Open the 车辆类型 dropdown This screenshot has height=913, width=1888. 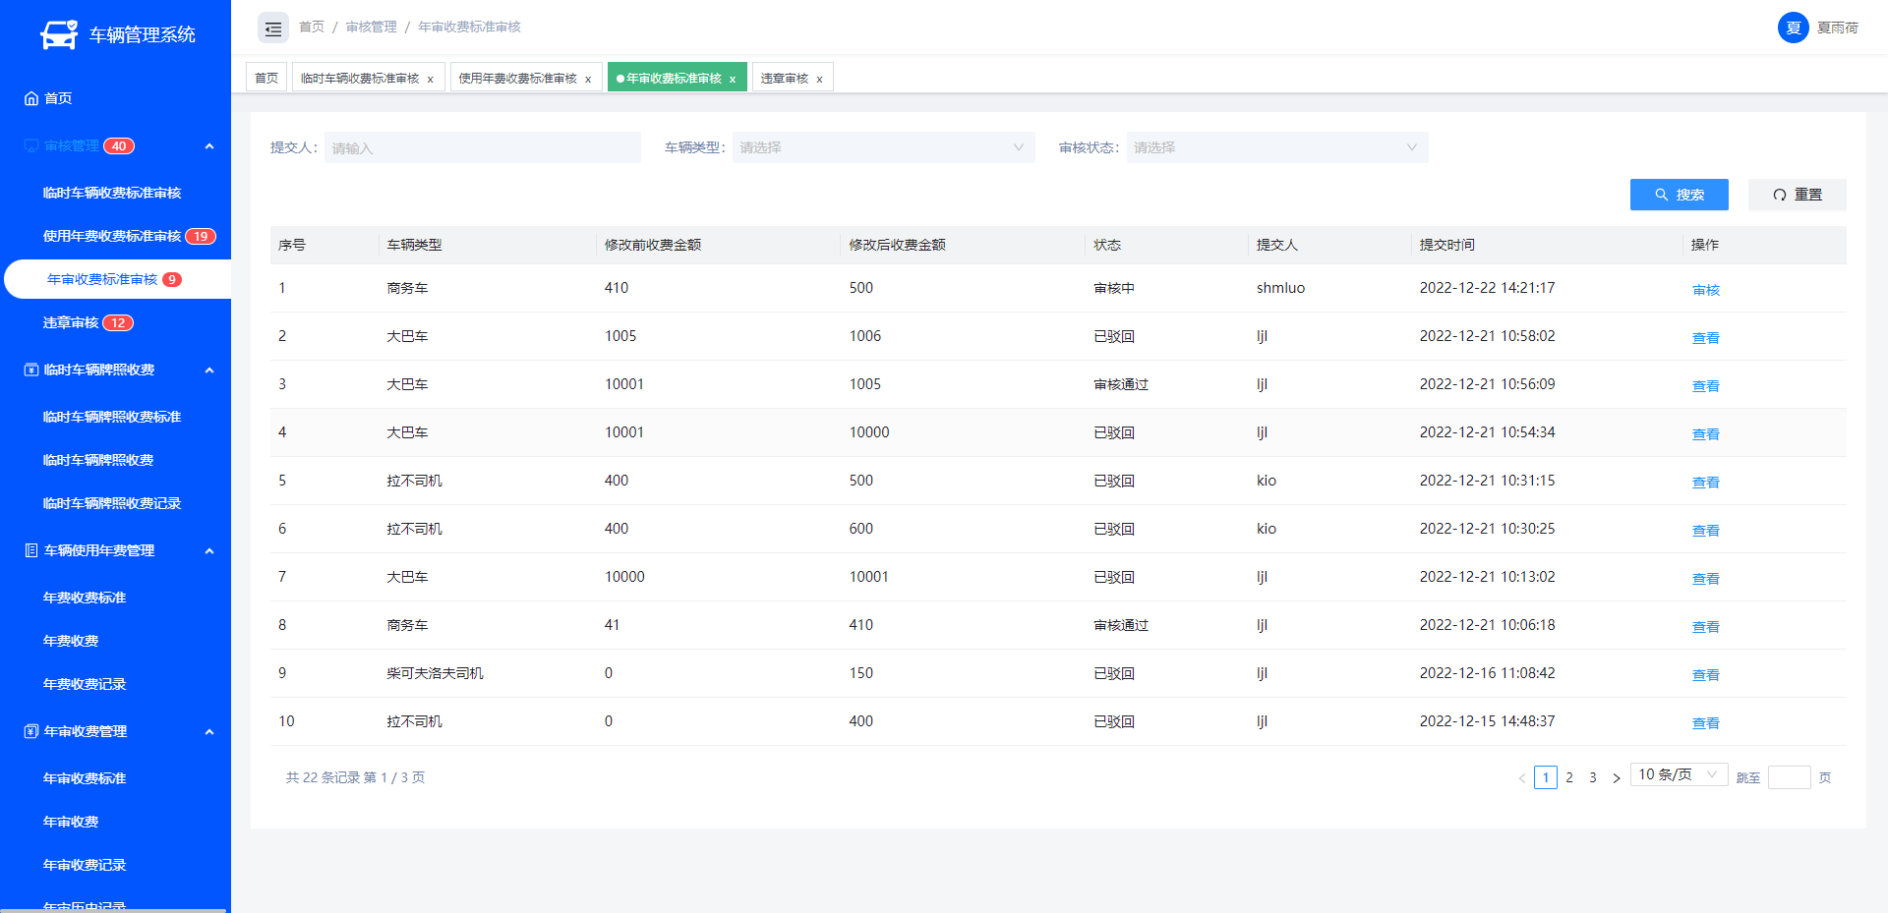coord(883,147)
